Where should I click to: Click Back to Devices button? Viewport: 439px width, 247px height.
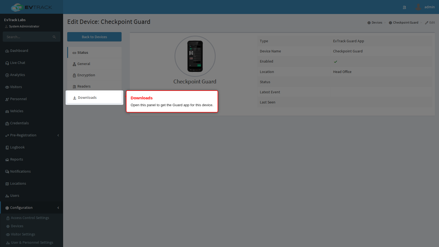click(94, 37)
